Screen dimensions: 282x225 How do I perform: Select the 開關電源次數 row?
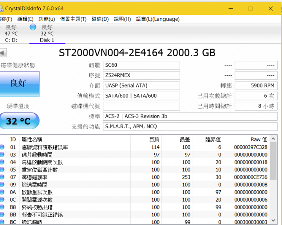pos(134,200)
